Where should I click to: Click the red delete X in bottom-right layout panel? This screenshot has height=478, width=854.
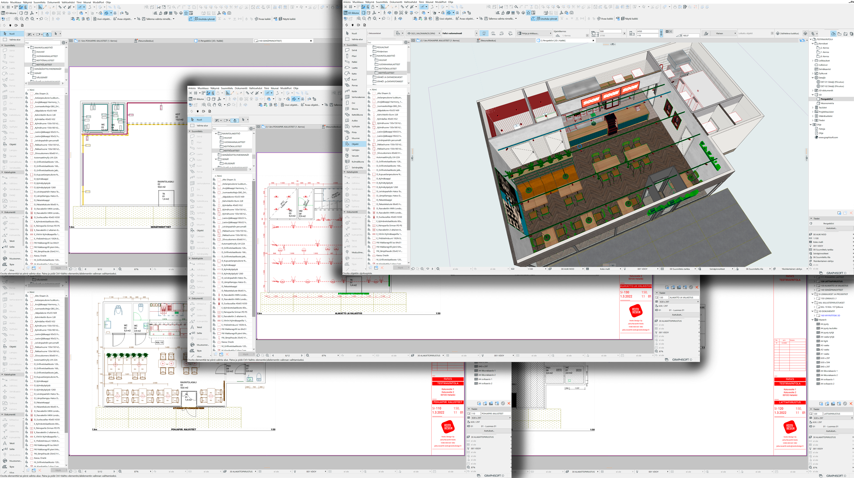pyautogui.click(x=851, y=404)
